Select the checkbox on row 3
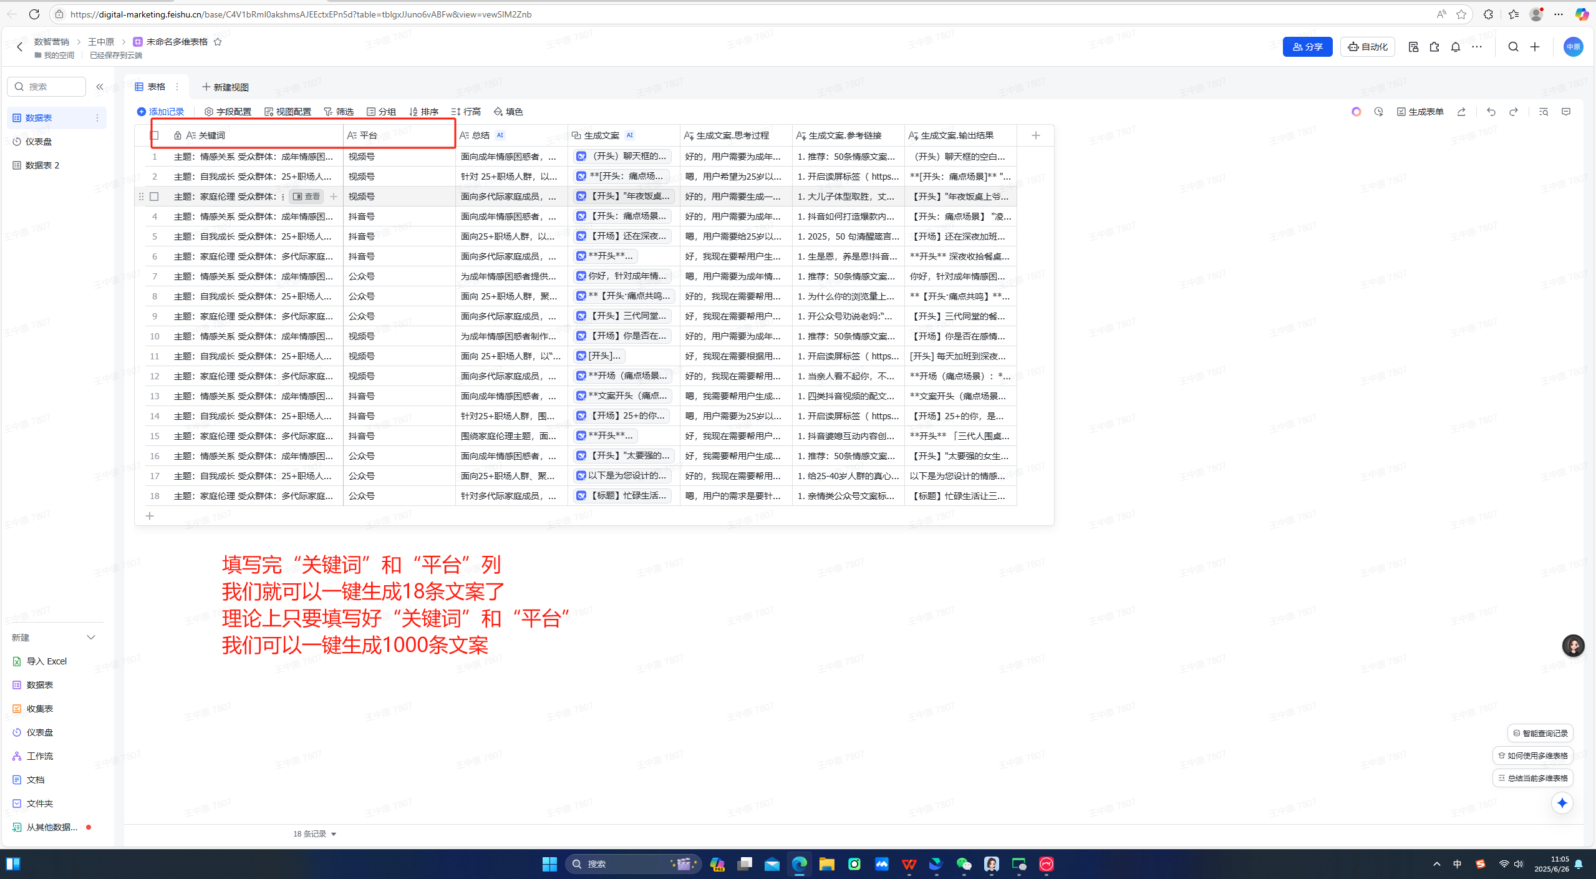Image resolution: width=1596 pixels, height=879 pixels. [154, 196]
